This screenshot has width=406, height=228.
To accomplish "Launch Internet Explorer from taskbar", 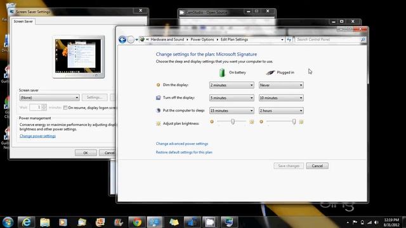I will tap(26, 222).
